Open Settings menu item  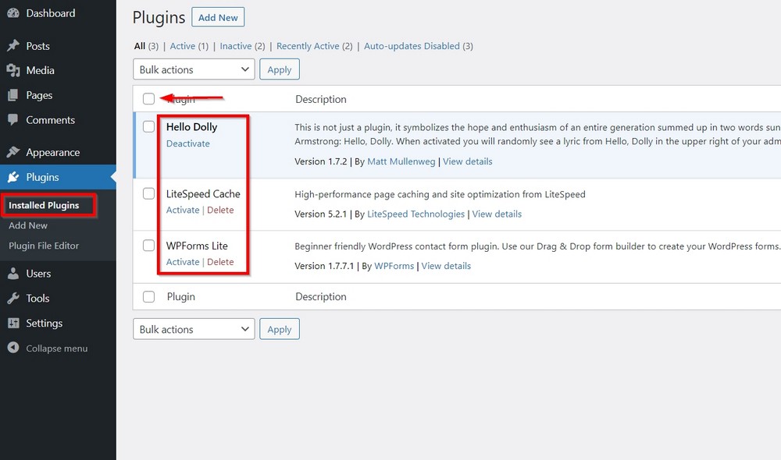point(45,324)
